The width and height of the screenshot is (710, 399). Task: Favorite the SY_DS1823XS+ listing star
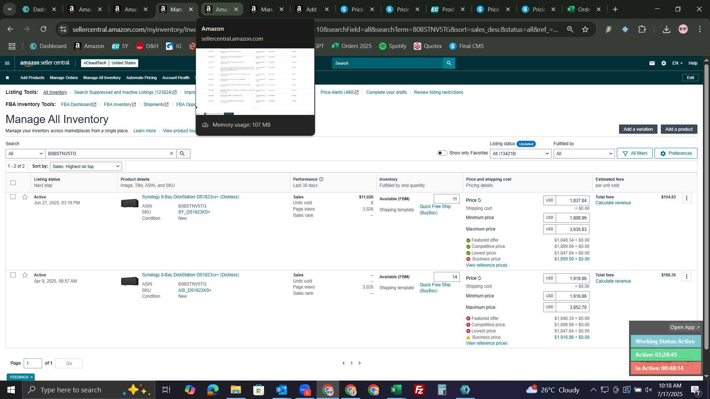pyautogui.click(x=25, y=197)
